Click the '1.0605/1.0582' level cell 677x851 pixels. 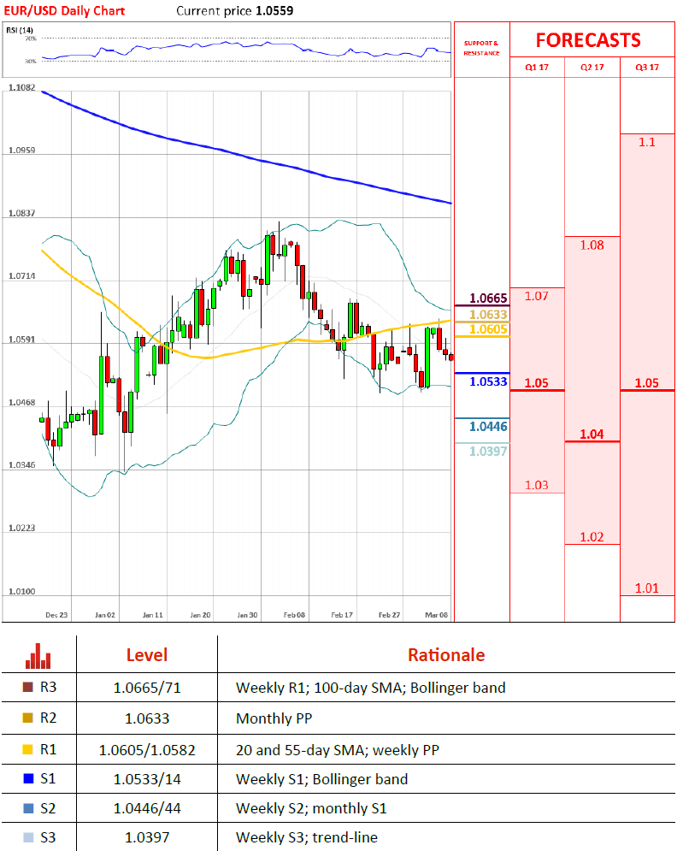147,750
